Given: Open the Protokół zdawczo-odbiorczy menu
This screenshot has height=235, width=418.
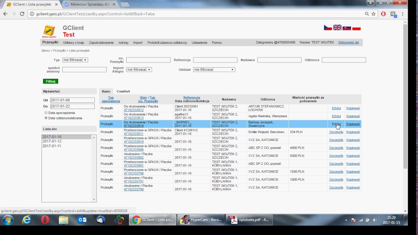Looking at the screenshot, I should pos(167,43).
